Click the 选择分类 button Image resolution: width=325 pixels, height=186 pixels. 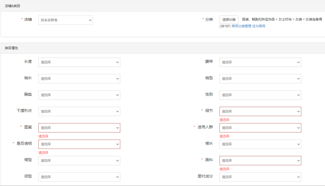[229, 20]
